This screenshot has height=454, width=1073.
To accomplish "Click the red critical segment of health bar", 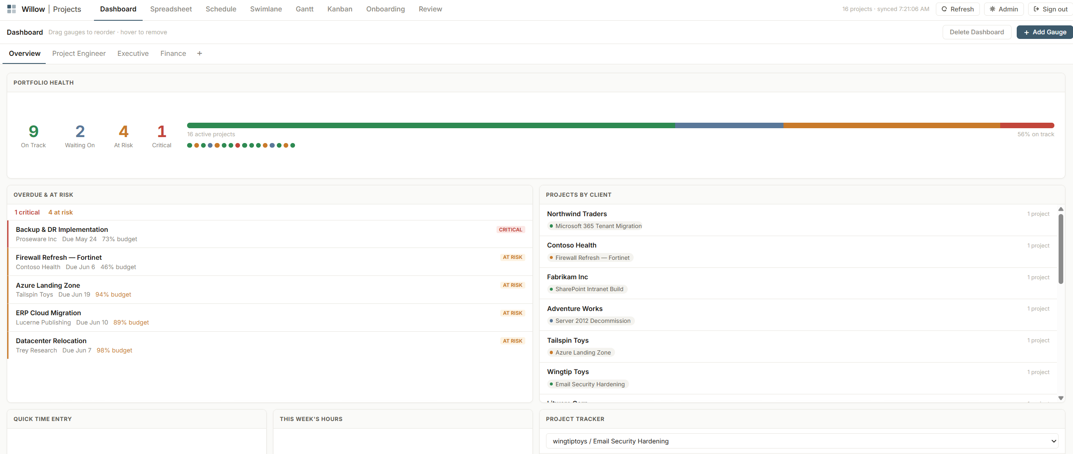I will pos(1027,125).
